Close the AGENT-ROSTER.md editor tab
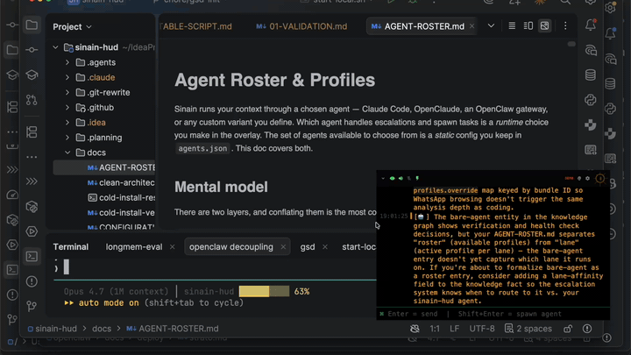631x355 pixels. coord(471,26)
